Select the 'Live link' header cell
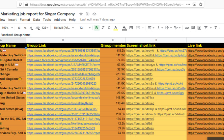The height and width of the screenshot is (140, 224). [x=205, y=45]
